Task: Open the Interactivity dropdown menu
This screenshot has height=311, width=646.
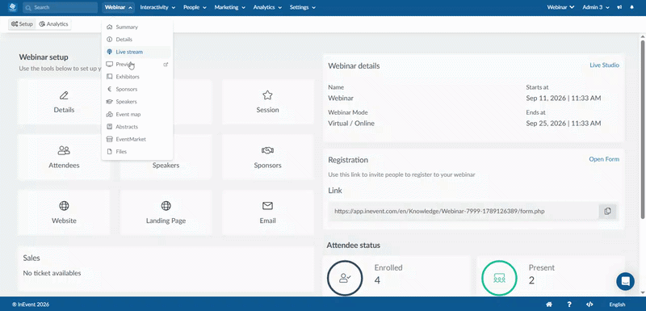Action: (157, 7)
